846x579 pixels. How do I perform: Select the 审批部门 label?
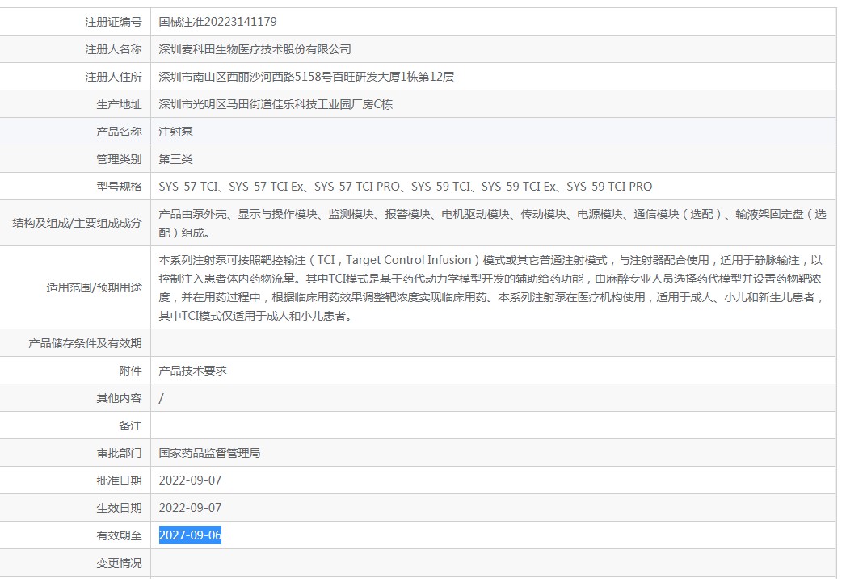(x=120, y=453)
